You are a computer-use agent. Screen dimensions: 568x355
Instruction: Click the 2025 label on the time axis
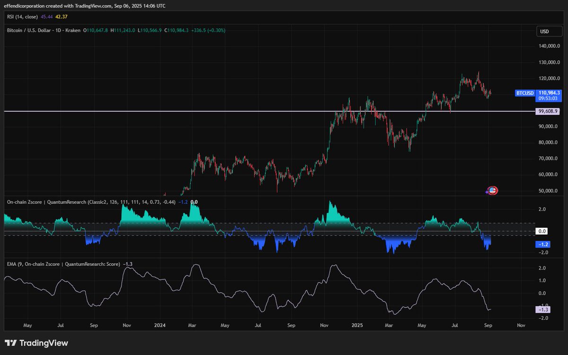pyautogui.click(x=357, y=326)
